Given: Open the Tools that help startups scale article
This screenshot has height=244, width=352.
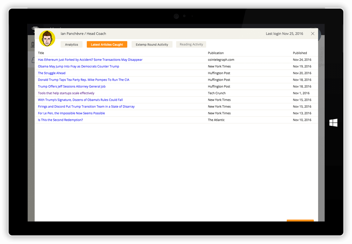Looking at the screenshot, I should tap(66, 93).
